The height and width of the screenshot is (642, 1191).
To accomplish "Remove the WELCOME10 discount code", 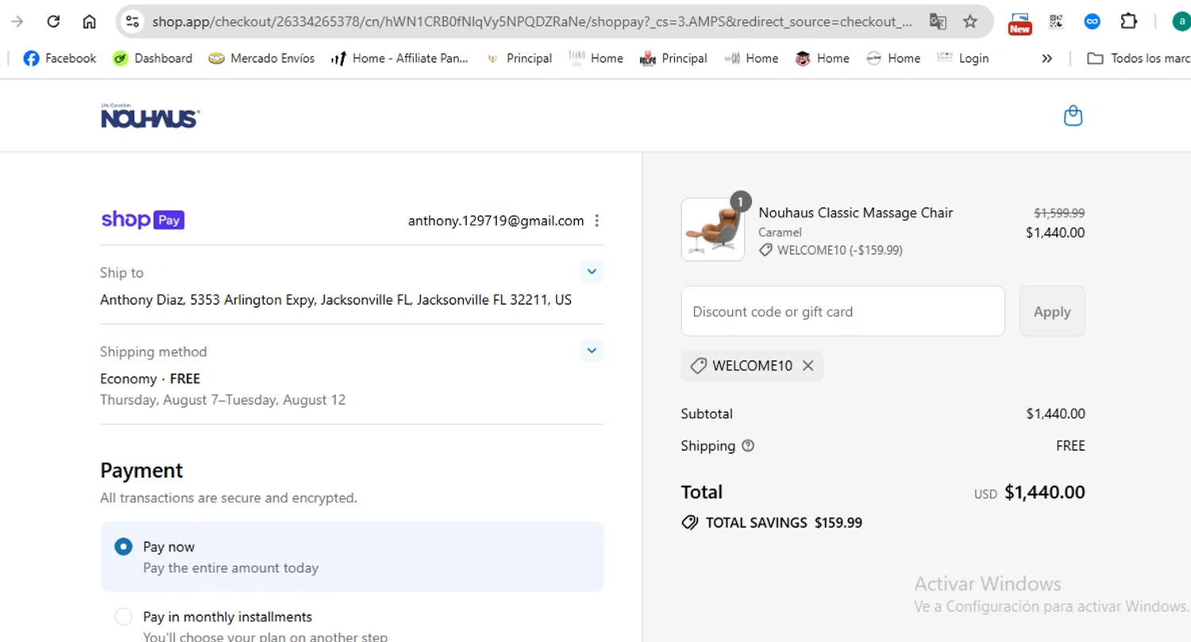I will [807, 366].
